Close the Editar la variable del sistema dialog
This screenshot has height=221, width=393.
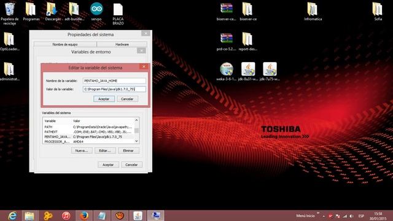click(x=144, y=66)
